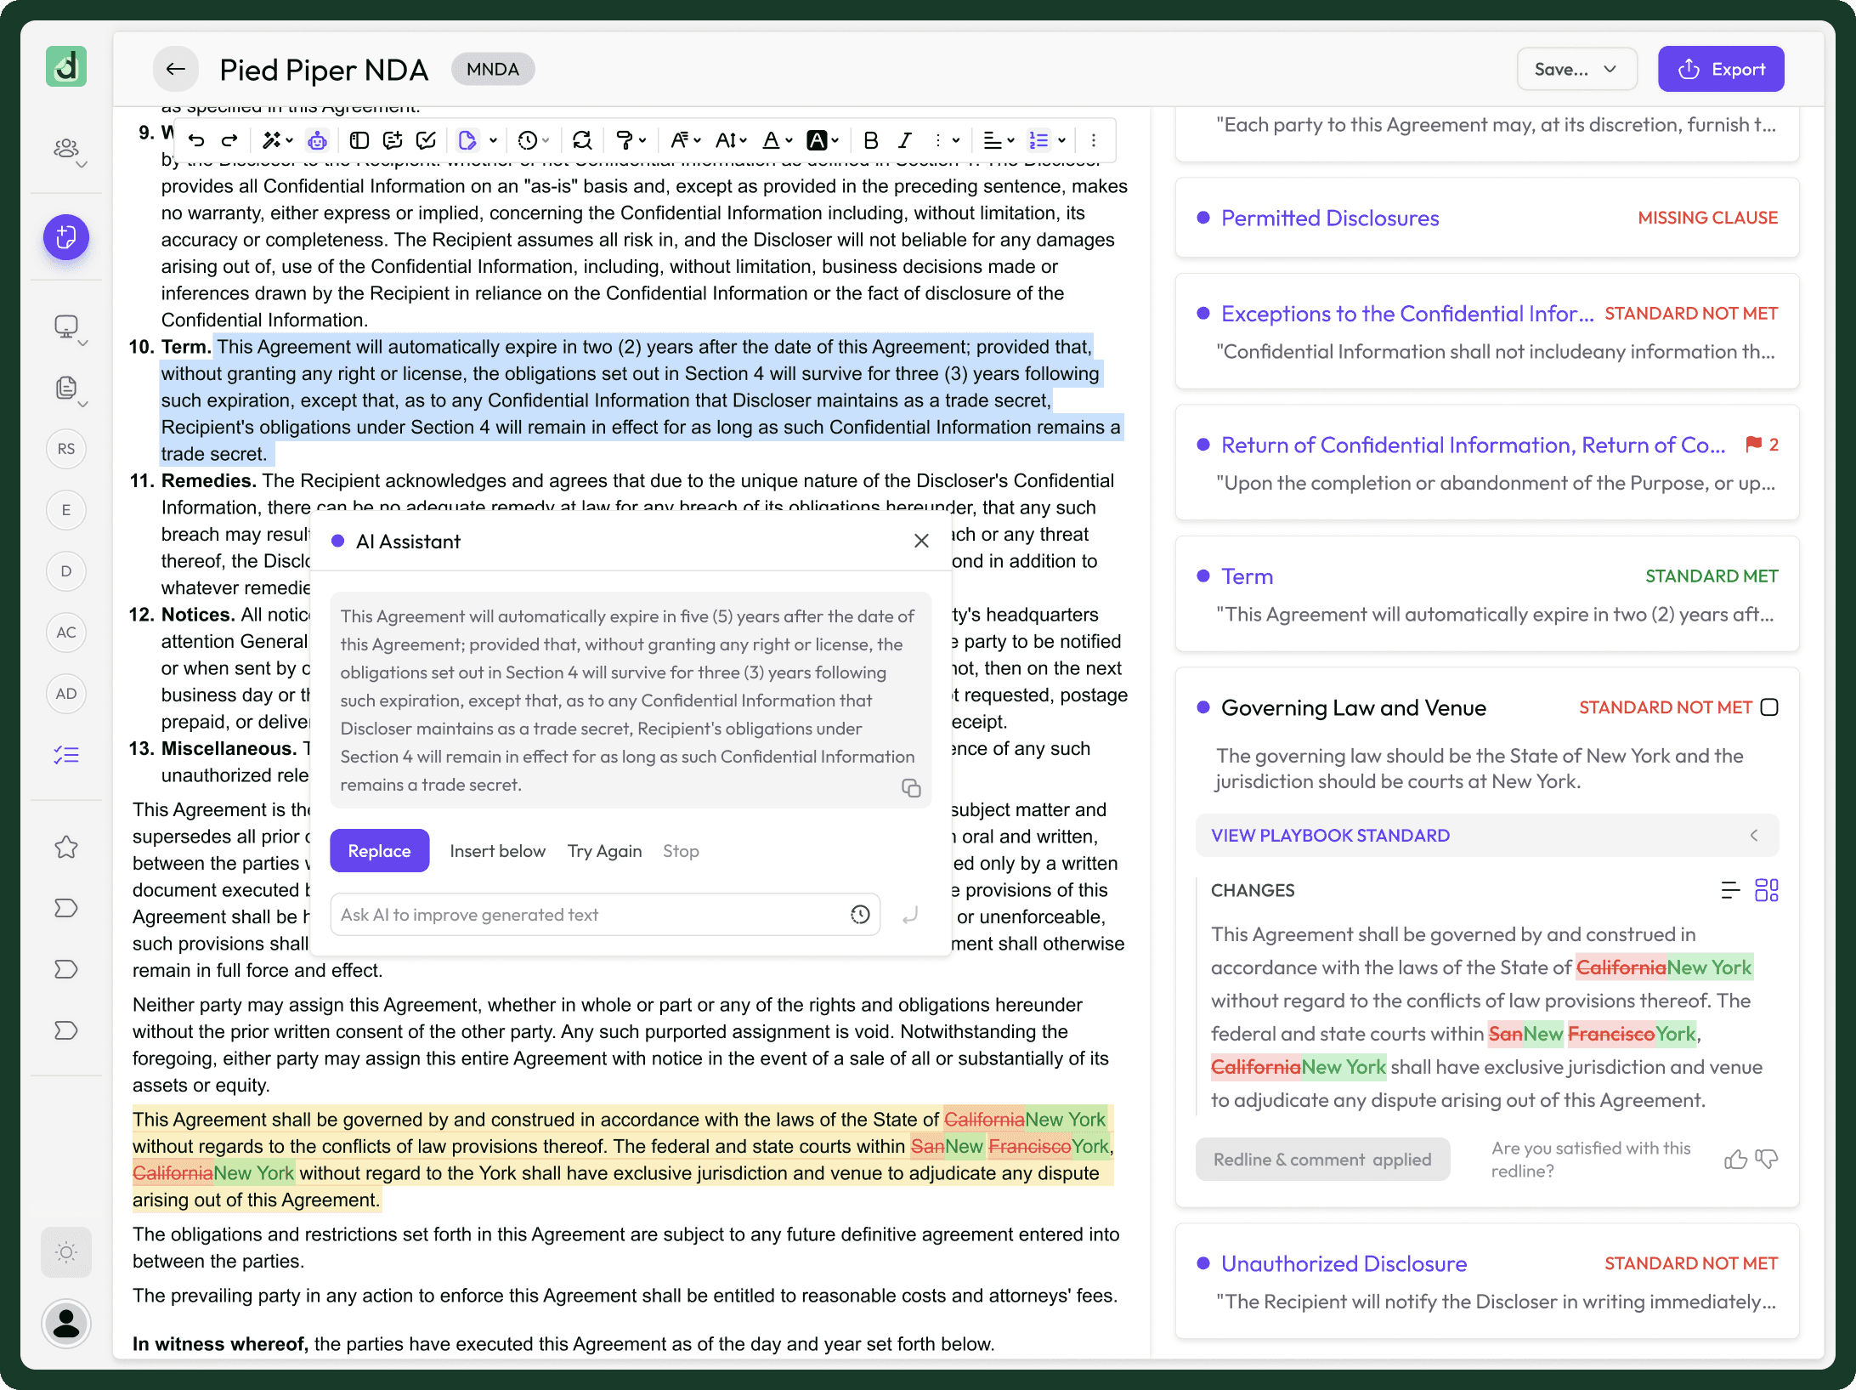Image resolution: width=1856 pixels, height=1390 pixels.
Task: Open the text highlight color dropdown
Action: pyautogui.click(x=835, y=140)
